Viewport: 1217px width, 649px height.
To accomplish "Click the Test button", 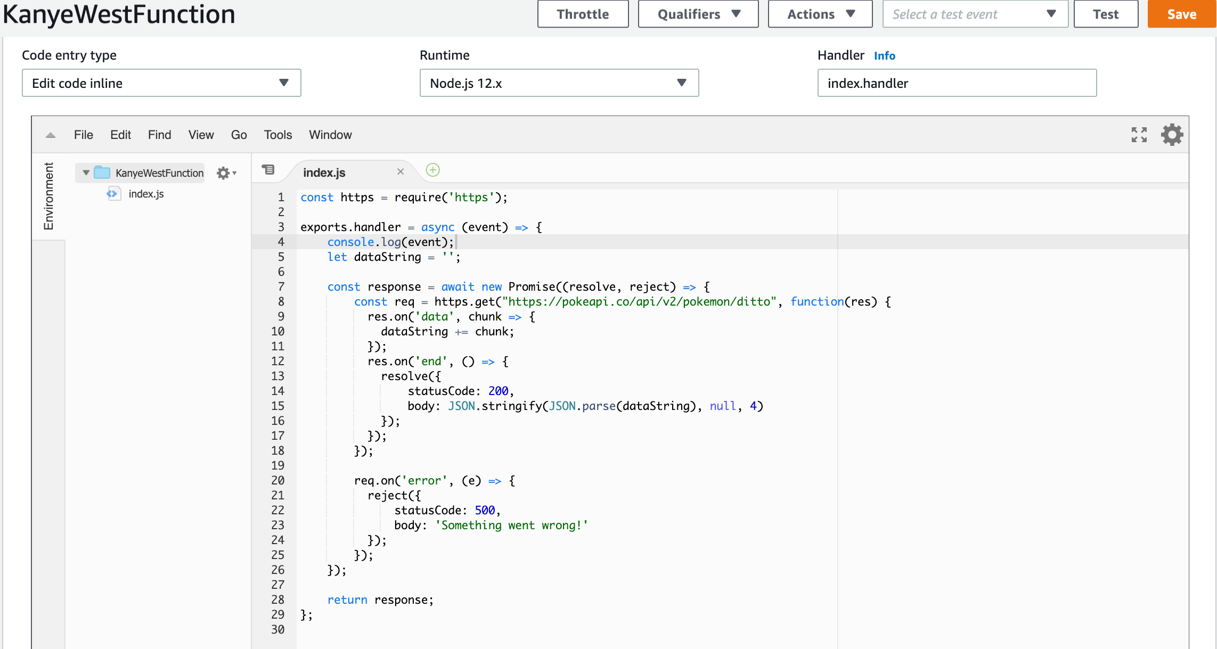I will (x=1106, y=14).
